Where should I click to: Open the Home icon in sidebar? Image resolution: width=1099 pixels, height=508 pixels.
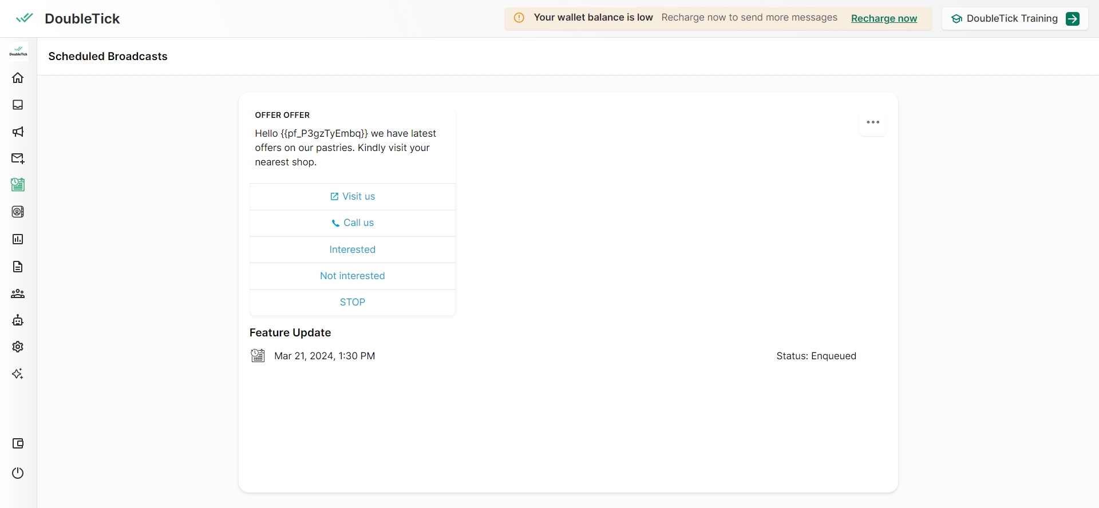[x=18, y=78]
